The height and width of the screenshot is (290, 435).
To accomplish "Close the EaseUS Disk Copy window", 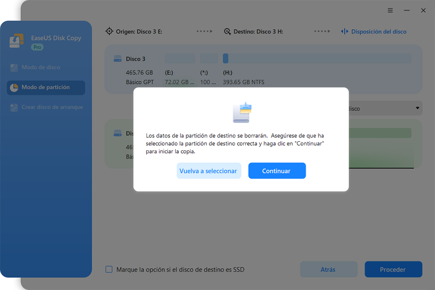I will [x=423, y=10].
